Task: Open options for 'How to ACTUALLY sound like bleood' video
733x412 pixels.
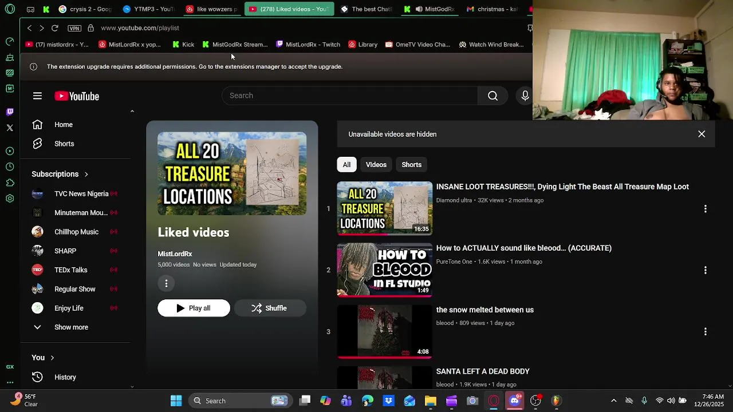Action: (706, 270)
